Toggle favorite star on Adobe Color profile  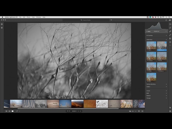(x=155, y=42)
